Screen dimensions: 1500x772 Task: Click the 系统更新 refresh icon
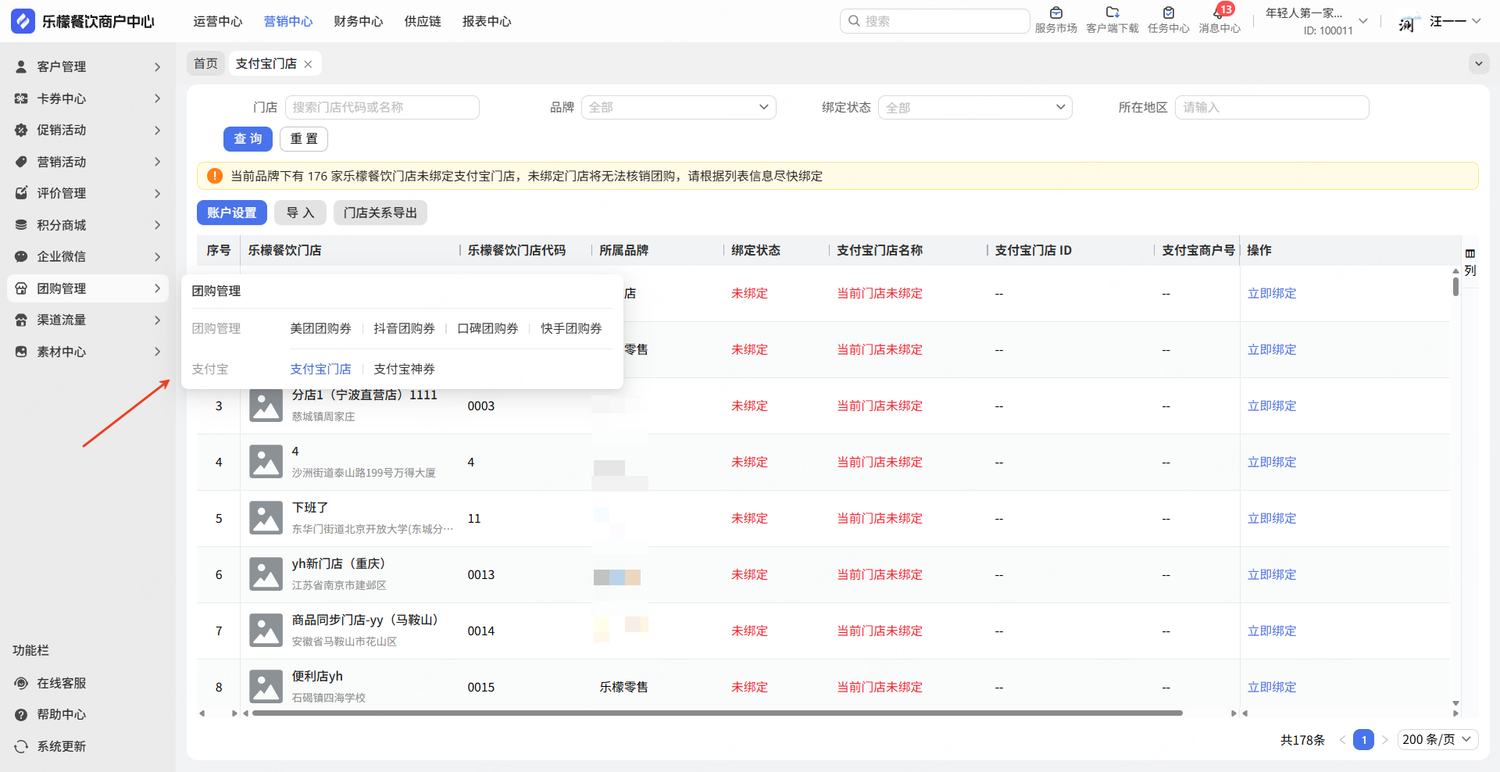point(21,746)
